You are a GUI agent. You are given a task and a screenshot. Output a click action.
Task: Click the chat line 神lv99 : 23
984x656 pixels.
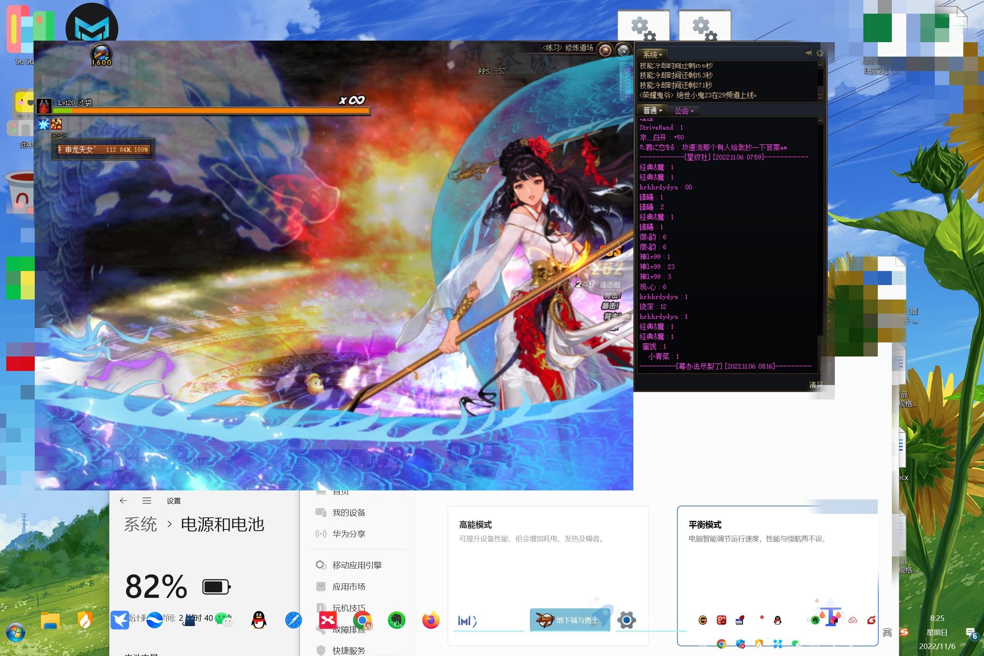[657, 267]
